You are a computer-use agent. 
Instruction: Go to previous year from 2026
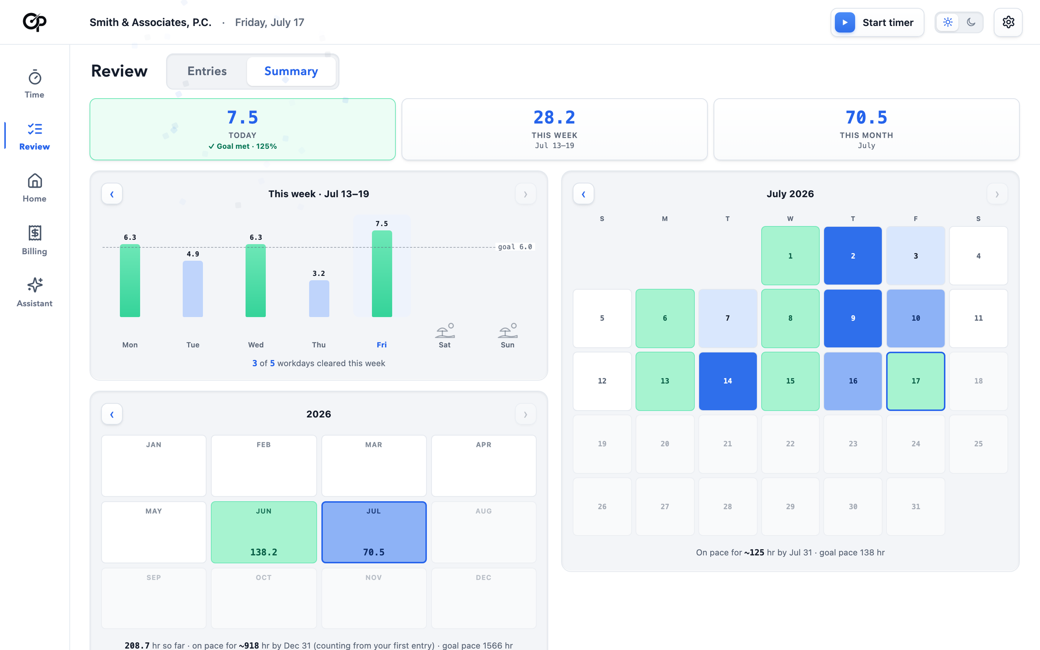112,414
